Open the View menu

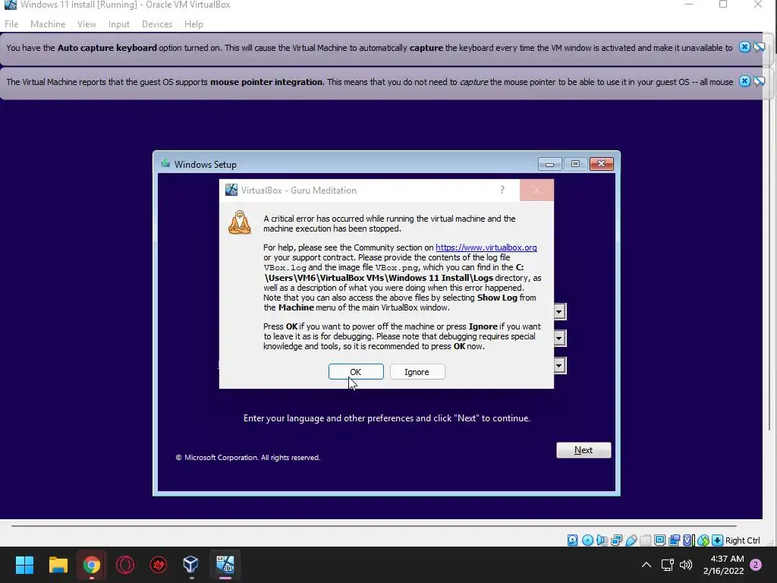[87, 24]
